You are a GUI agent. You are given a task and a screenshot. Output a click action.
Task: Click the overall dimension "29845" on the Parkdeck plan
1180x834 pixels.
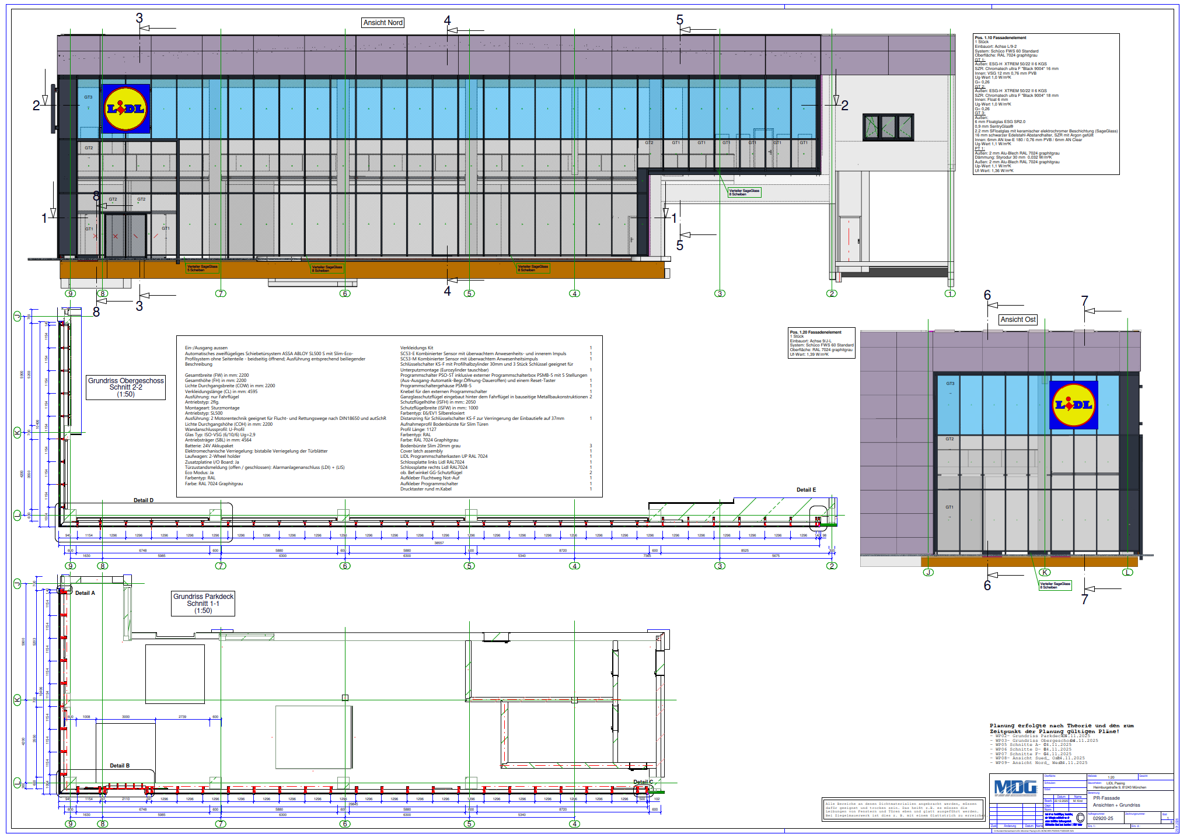pyautogui.click(x=353, y=804)
